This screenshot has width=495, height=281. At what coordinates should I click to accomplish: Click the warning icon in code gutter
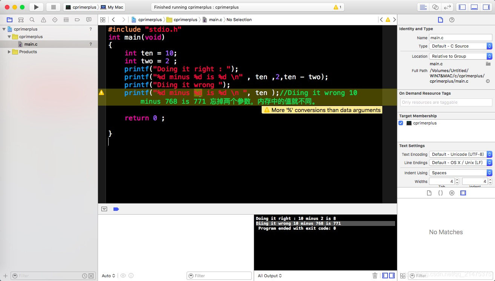[x=101, y=92]
